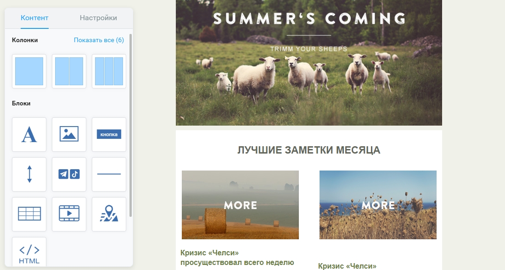Image resolution: width=505 pixels, height=270 pixels.
Task: Insert an HTML code block
Action: (29, 252)
